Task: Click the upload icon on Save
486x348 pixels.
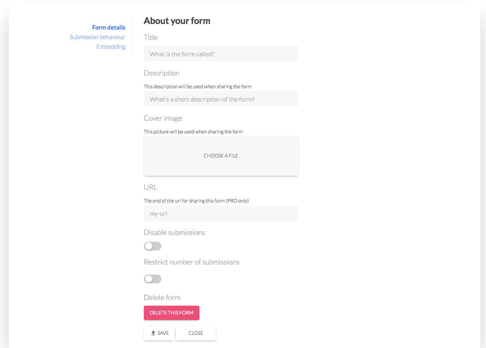Action: point(153,333)
